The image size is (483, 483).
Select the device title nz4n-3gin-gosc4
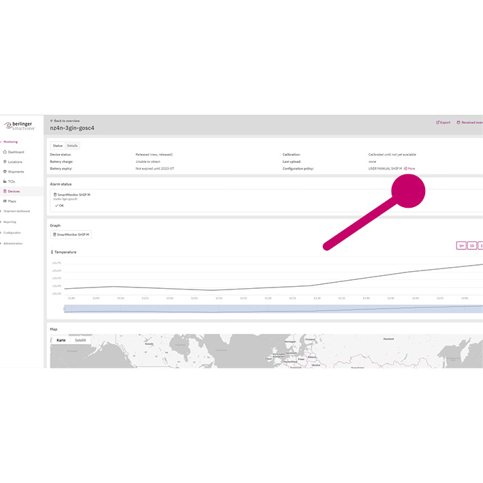[x=72, y=128]
